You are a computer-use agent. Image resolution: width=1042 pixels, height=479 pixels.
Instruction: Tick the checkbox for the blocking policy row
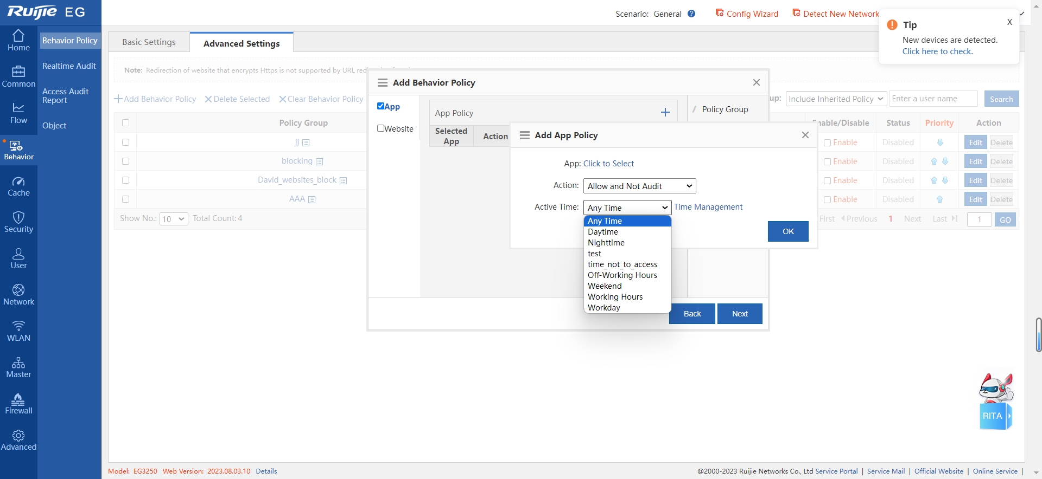(126, 161)
